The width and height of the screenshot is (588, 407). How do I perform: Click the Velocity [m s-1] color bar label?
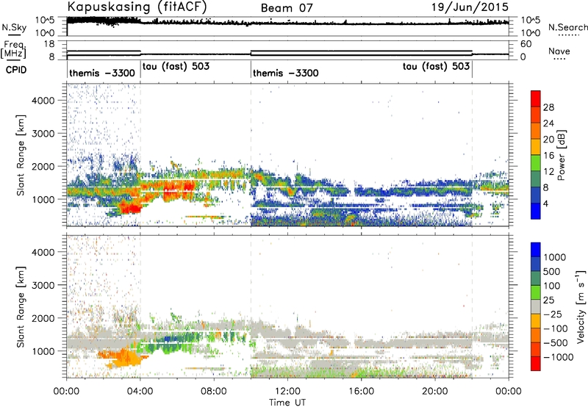[x=580, y=306]
